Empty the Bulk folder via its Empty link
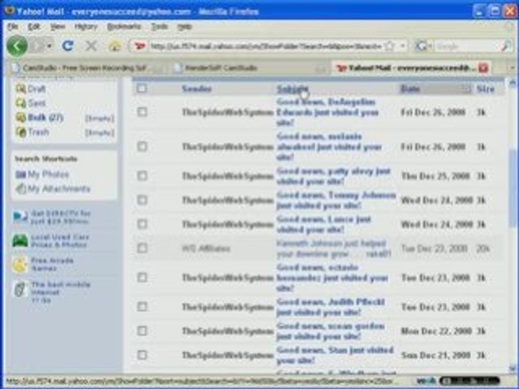Screen dimensions: 519x389 pyautogui.click(x=99, y=118)
